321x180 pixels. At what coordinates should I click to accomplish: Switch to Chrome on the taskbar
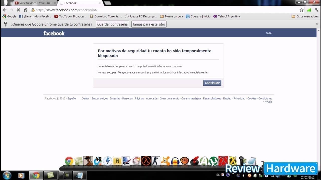tap(36, 175)
